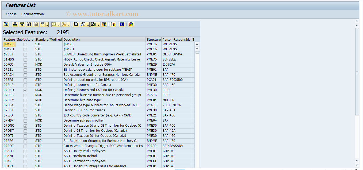The image size is (363, 170).
Task: Expand the filter dropdown arrow
Action: 47,25
